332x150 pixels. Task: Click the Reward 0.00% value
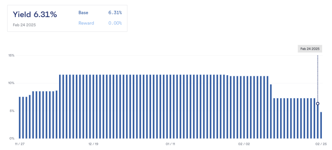(x=115, y=23)
